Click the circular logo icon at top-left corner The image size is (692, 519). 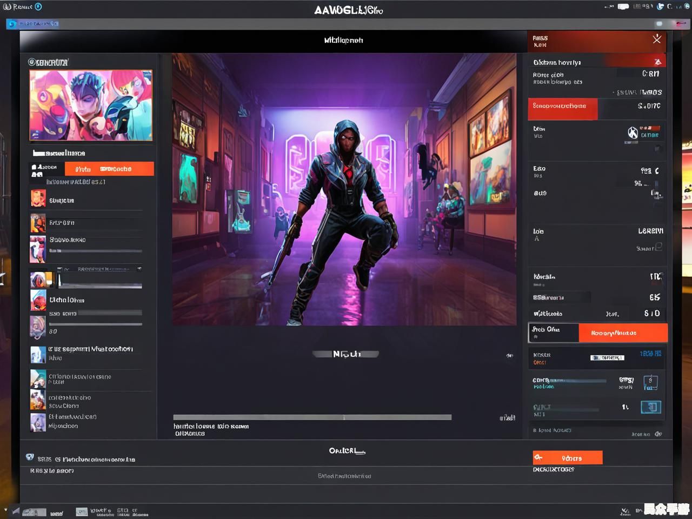[7, 6]
